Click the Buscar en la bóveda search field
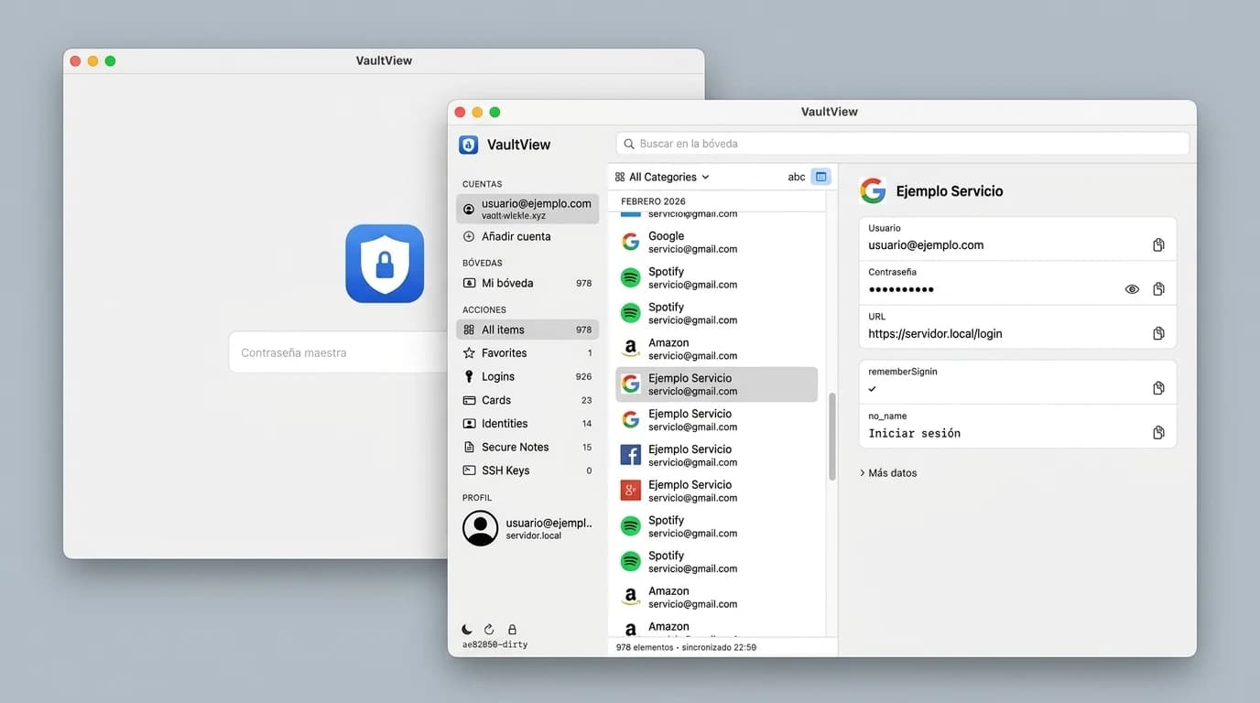The height and width of the screenshot is (703, 1260). coord(903,144)
